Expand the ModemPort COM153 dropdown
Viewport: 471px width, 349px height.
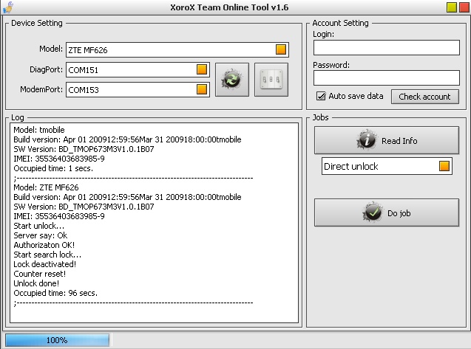(x=202, y=90)
